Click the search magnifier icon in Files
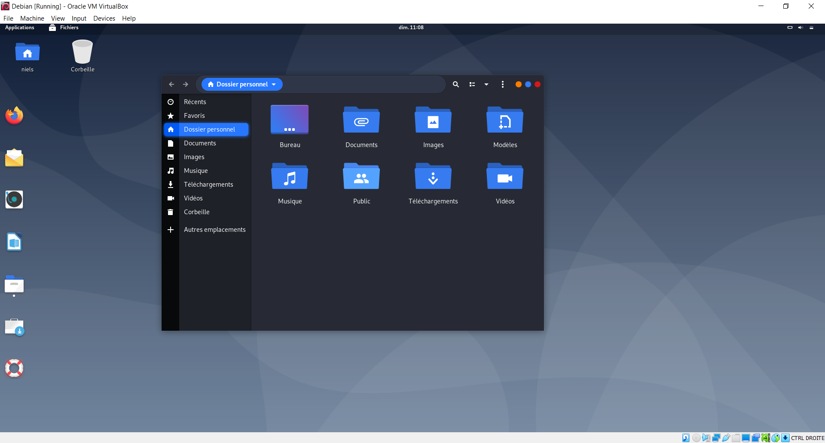 [456, 84]
